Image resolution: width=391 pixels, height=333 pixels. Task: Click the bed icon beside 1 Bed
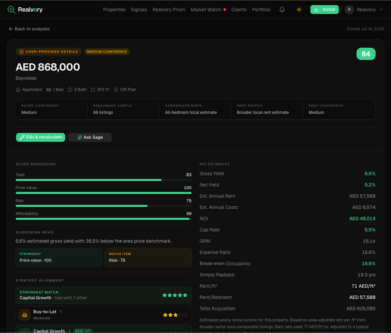pos(49,90)
